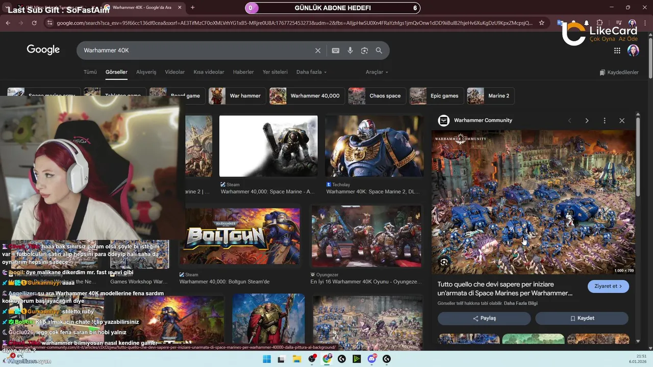Open the Videolar tab

(x=175, y=72)
